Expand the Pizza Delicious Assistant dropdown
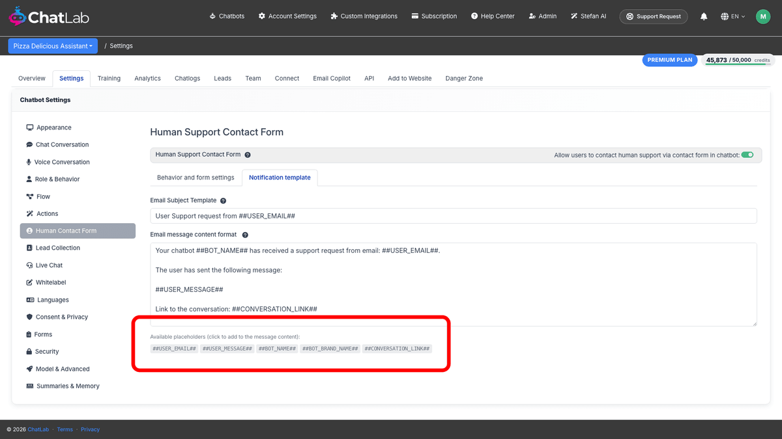Image resolution: width=782 pixels, height=439 pixels. pos(53,46)
